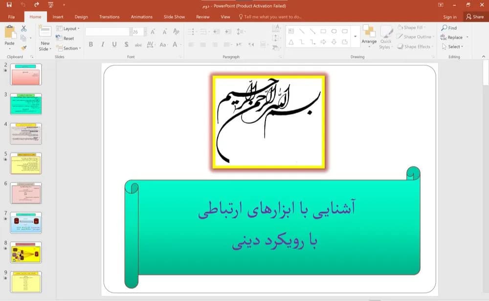Click the Share button
Screen dimensions: 489x301
pyautogui.click(x=475, y=17)
